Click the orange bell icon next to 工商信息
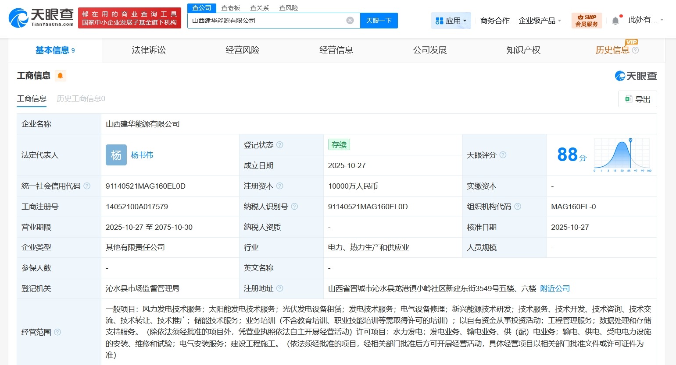676x365 pixels. tap(60, 75)
